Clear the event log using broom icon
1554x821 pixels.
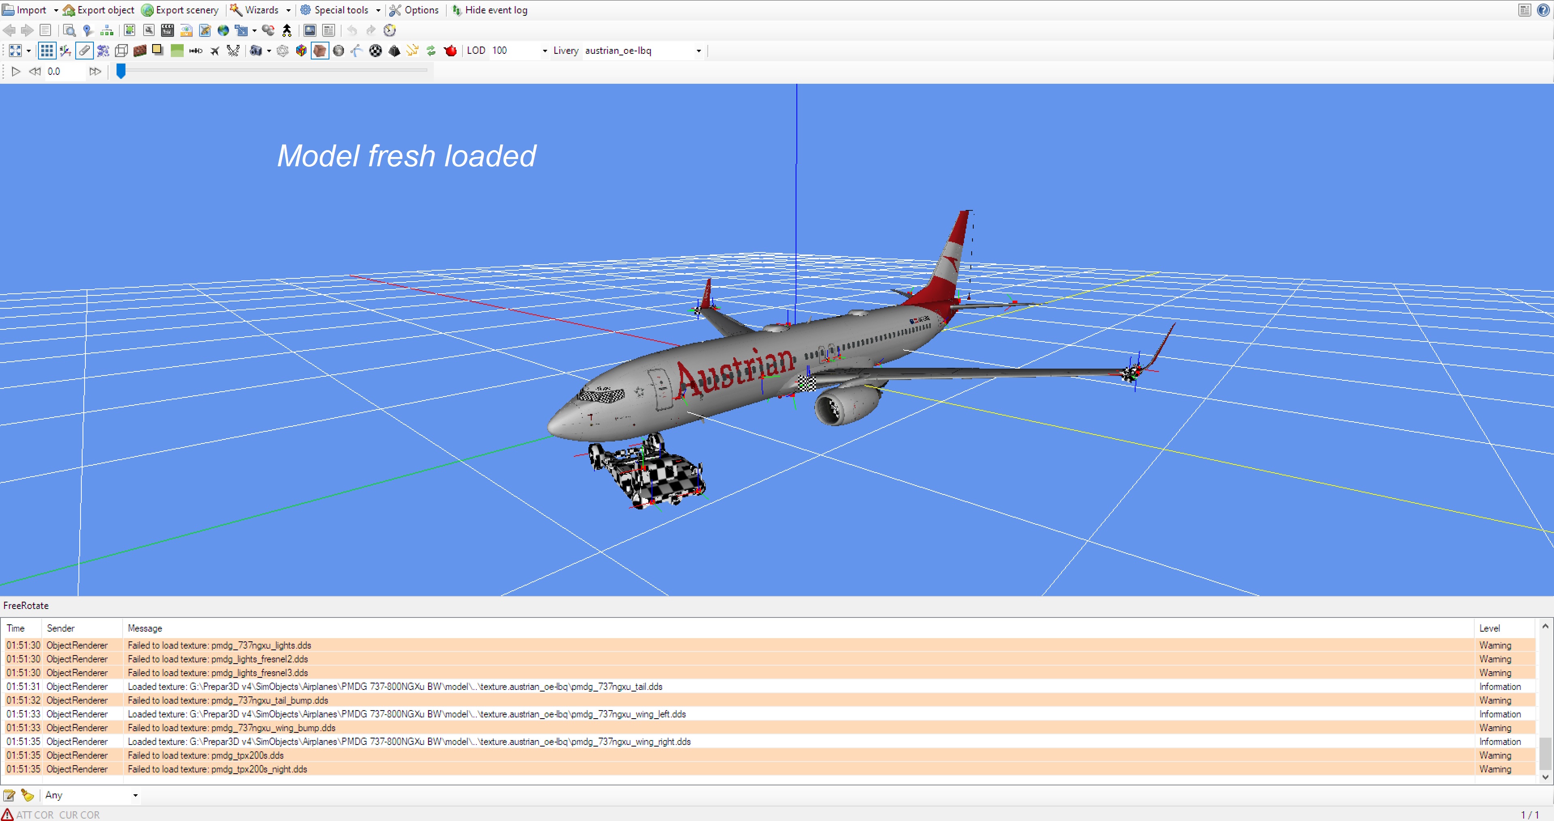[x=28, y=795]
